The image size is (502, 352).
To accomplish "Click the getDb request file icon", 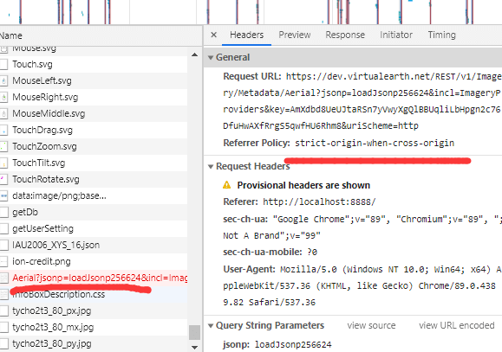I will (3, 212).
